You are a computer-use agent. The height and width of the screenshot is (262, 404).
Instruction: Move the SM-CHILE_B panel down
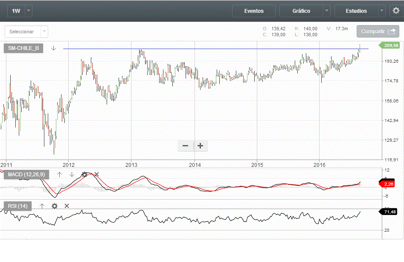[53, 48]
